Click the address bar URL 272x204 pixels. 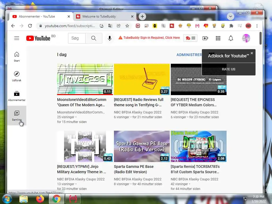70,26
